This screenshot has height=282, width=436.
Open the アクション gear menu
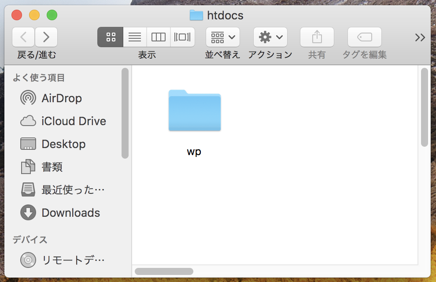pyautogui.click(x=270, y=37)
